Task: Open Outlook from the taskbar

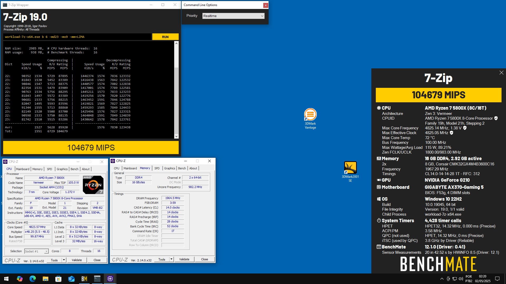Action: [71, 279]
